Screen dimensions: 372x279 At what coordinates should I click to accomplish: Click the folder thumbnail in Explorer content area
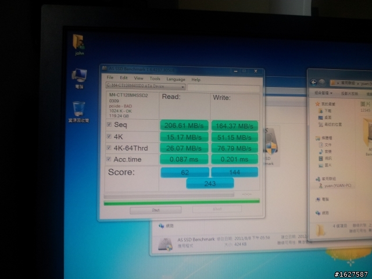point(367,133)
